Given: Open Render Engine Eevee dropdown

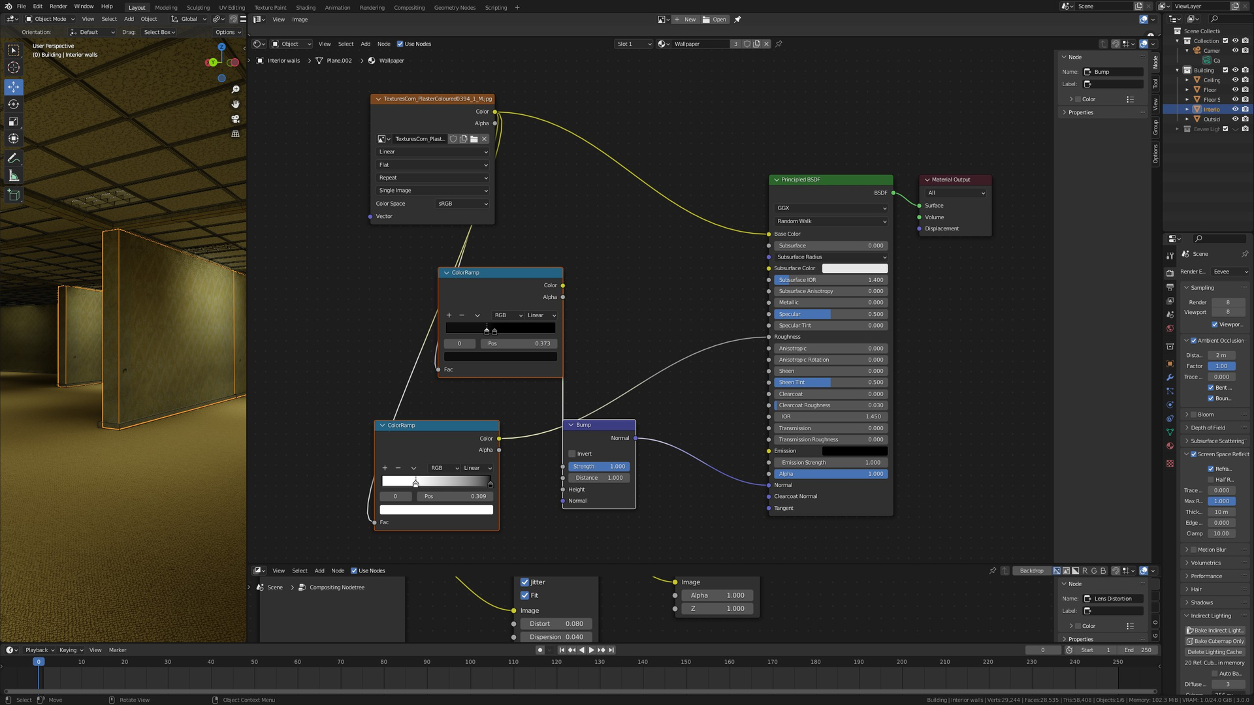Looking at the screenshot, I should click(x=1230, y=272).
